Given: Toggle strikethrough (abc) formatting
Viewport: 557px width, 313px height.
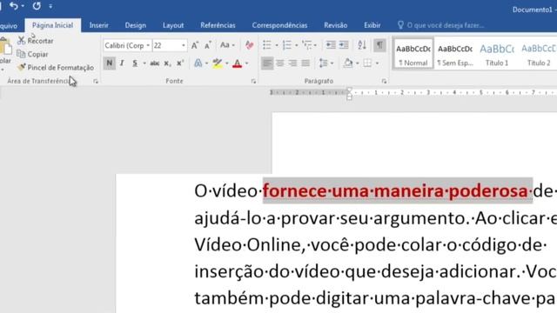Looking at the screenshot, I should pos(155,63).
